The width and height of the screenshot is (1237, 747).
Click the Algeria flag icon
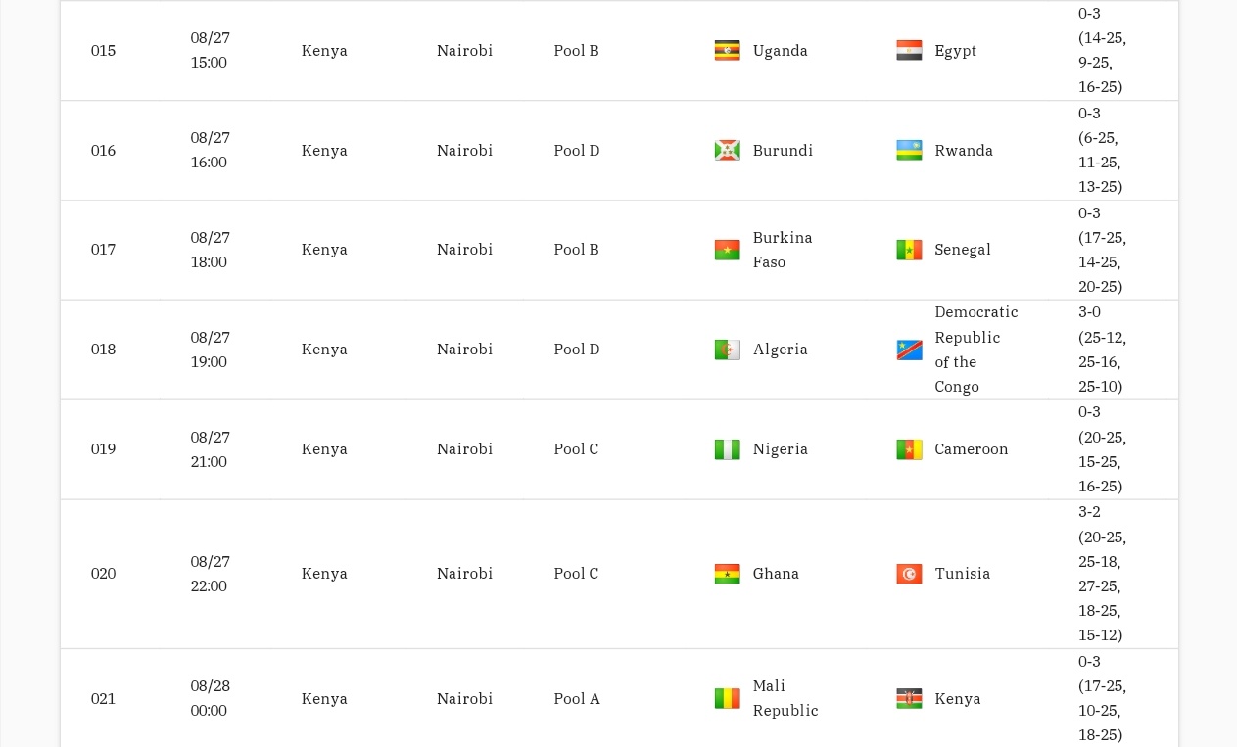[x=727, y=350]
